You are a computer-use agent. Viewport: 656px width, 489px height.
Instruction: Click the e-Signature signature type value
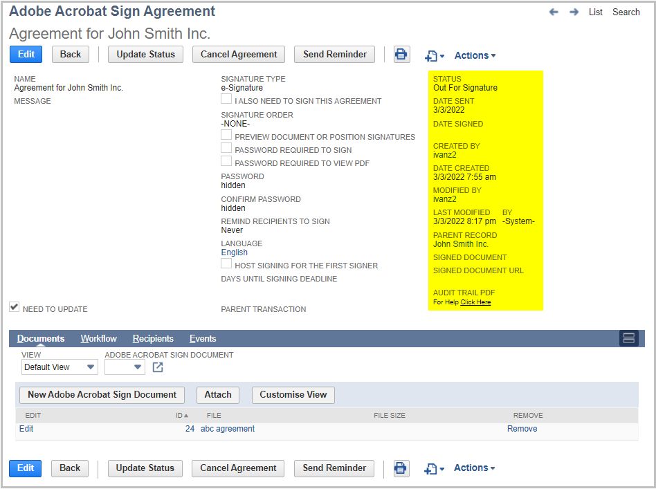pyautogui.click(x=242, y=88)
